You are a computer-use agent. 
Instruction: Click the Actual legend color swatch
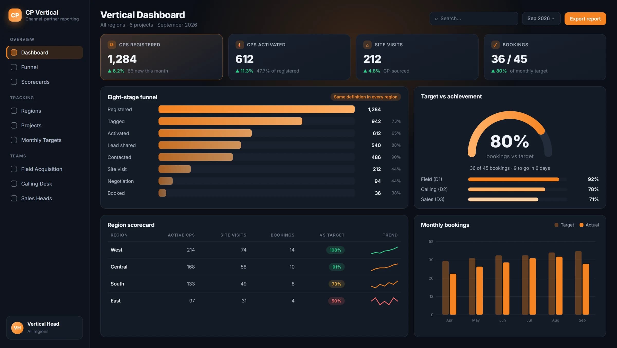(x=581, y=225)
